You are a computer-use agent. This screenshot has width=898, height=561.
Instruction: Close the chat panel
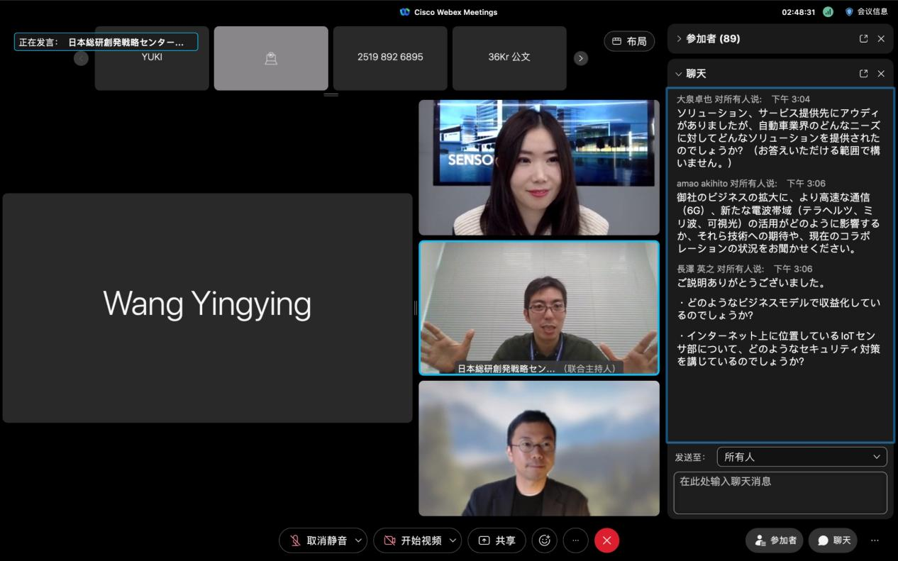tap(881, 74)
